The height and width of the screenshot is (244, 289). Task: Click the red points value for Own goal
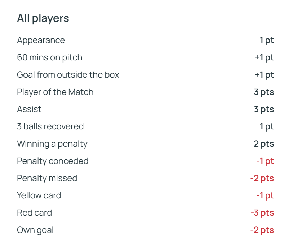[262, 230]
